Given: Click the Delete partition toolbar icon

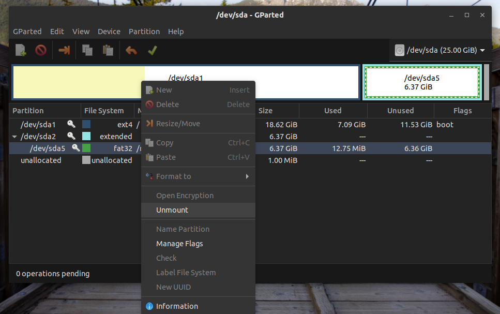Looking at the screenshot, I should pyautogui.click(x=41, y=50).
